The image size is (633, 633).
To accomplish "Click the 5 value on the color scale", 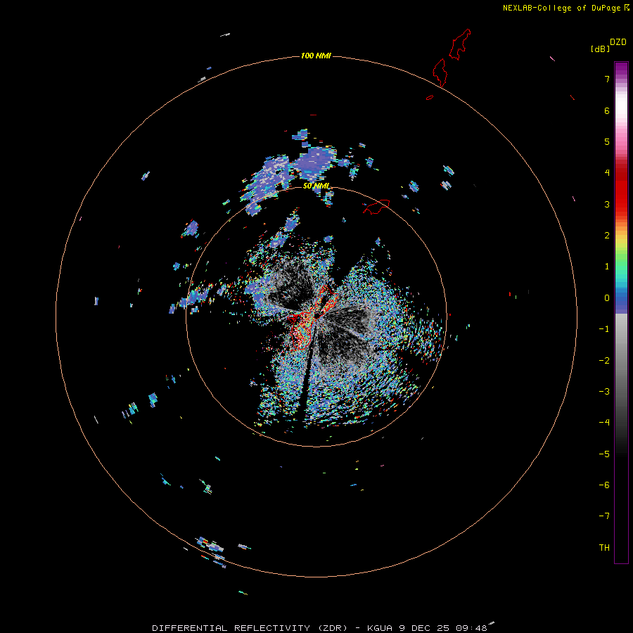I will tap(607, 141).
